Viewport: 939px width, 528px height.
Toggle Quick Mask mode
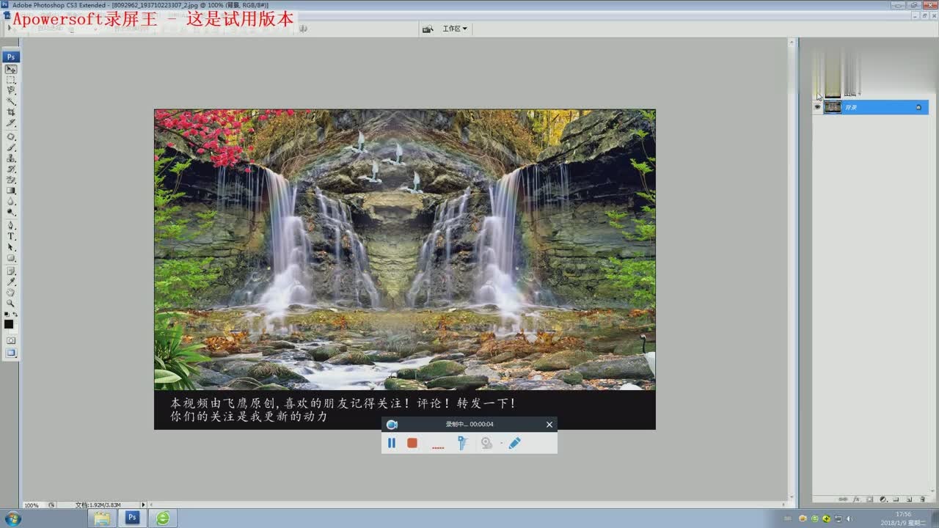click(11, 340)
